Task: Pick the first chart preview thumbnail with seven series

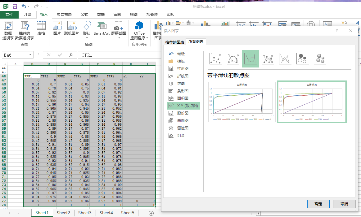Action: point(242,102)
